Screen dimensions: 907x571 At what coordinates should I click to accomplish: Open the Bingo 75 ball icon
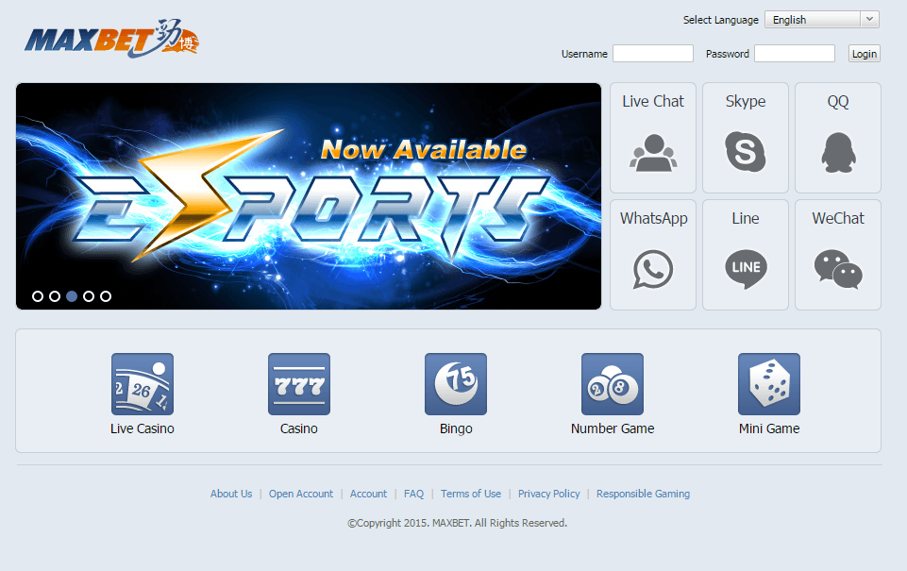[x=456, y=384]
